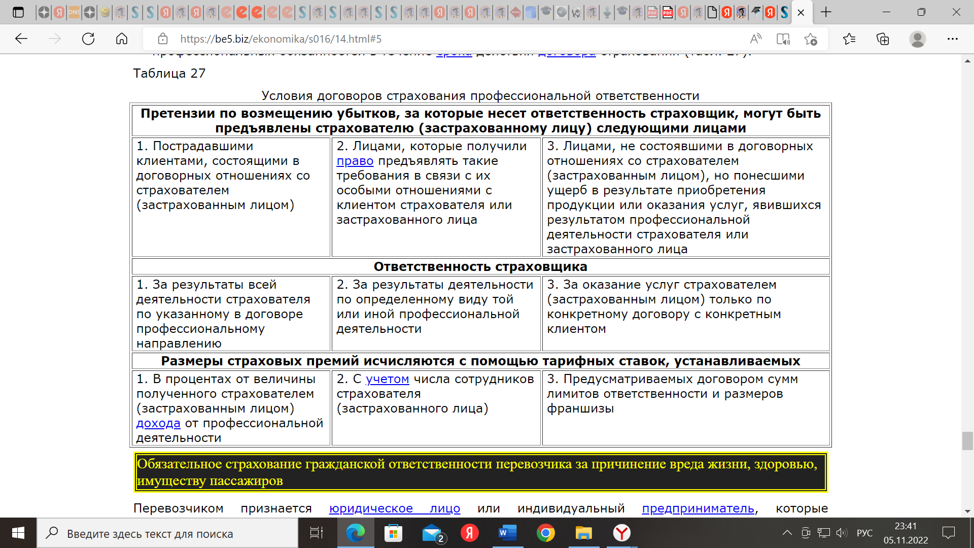Open Microsoft Word from taskbar
The image size is (974, 548).
pyautogui.click(x=508, y=533)
